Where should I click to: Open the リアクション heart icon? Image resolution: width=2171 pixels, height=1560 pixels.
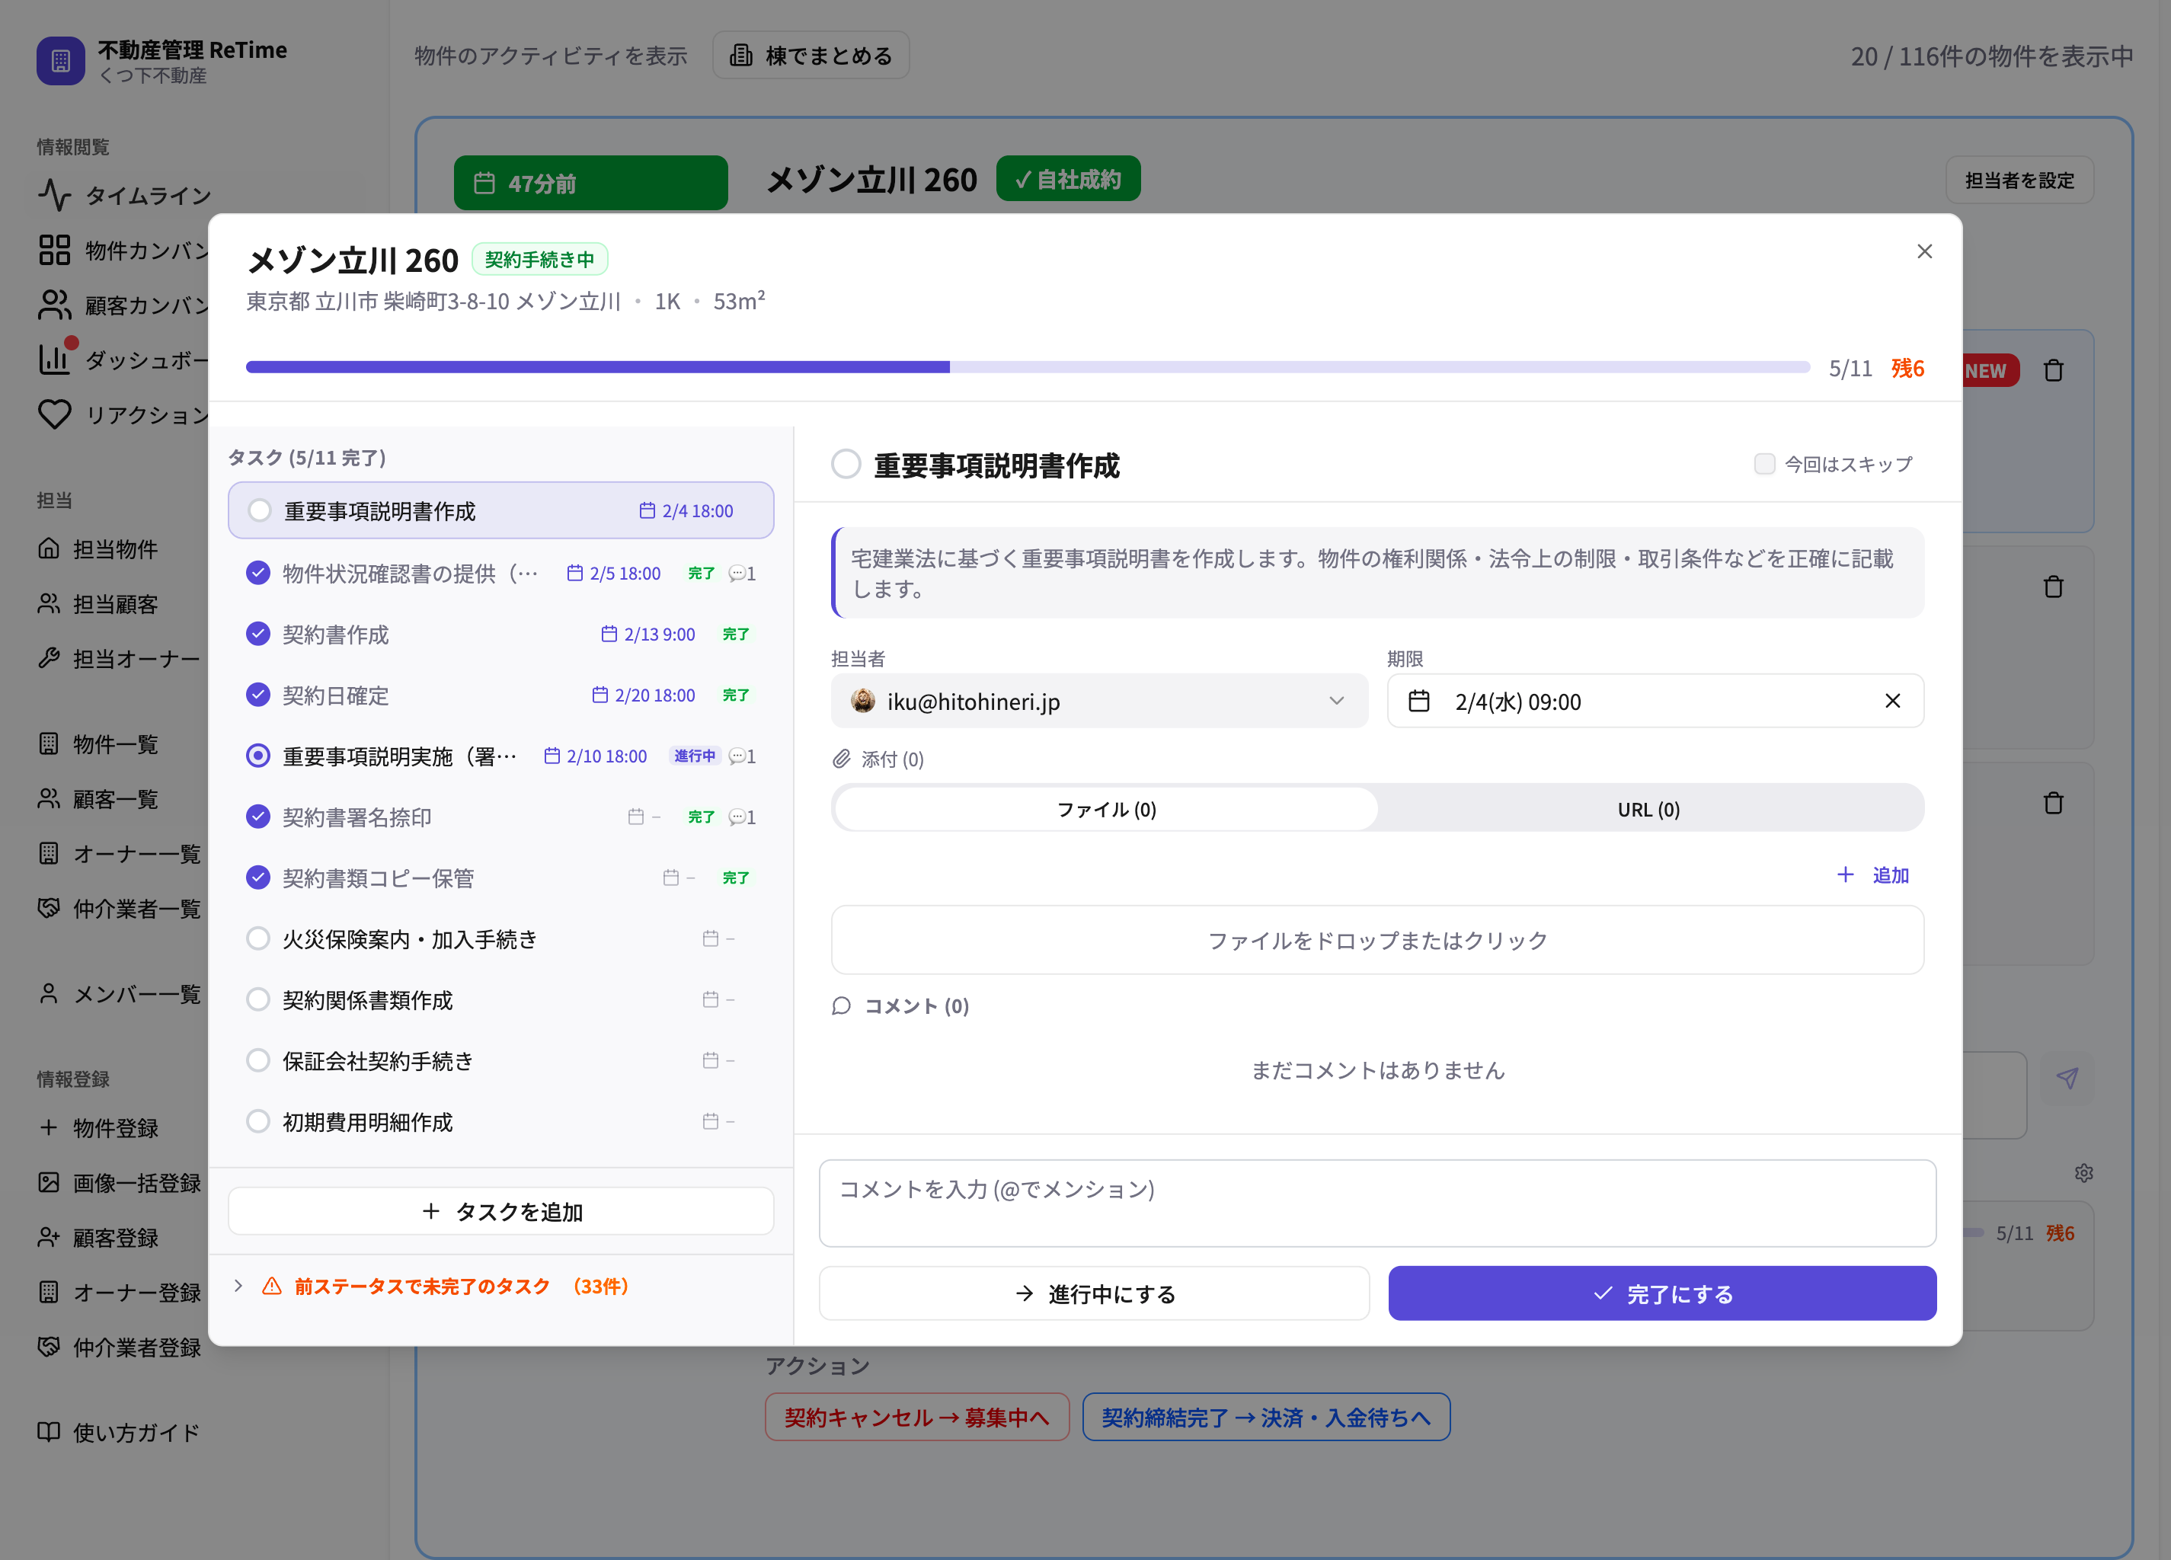(x=55, y=414)
